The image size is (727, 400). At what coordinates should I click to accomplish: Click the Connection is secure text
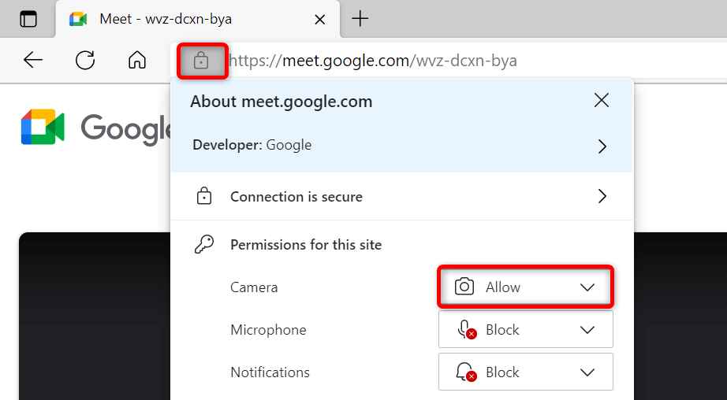pyautogui.click(x=296, y=197)
